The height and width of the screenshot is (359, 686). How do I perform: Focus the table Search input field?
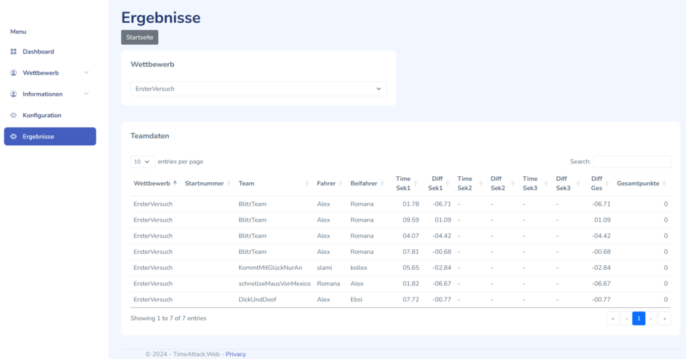(x=632, y=161)
